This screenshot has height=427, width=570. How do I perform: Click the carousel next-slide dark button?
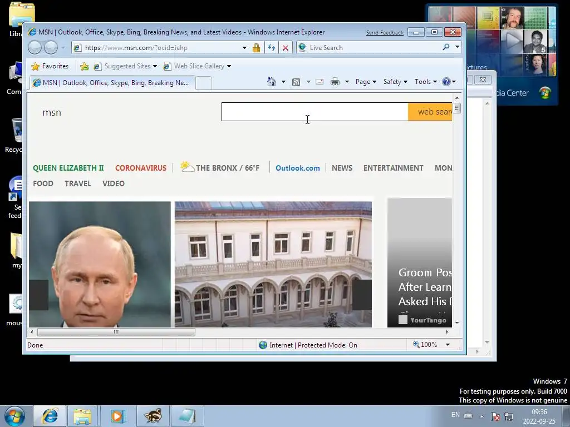coord(362,295)
